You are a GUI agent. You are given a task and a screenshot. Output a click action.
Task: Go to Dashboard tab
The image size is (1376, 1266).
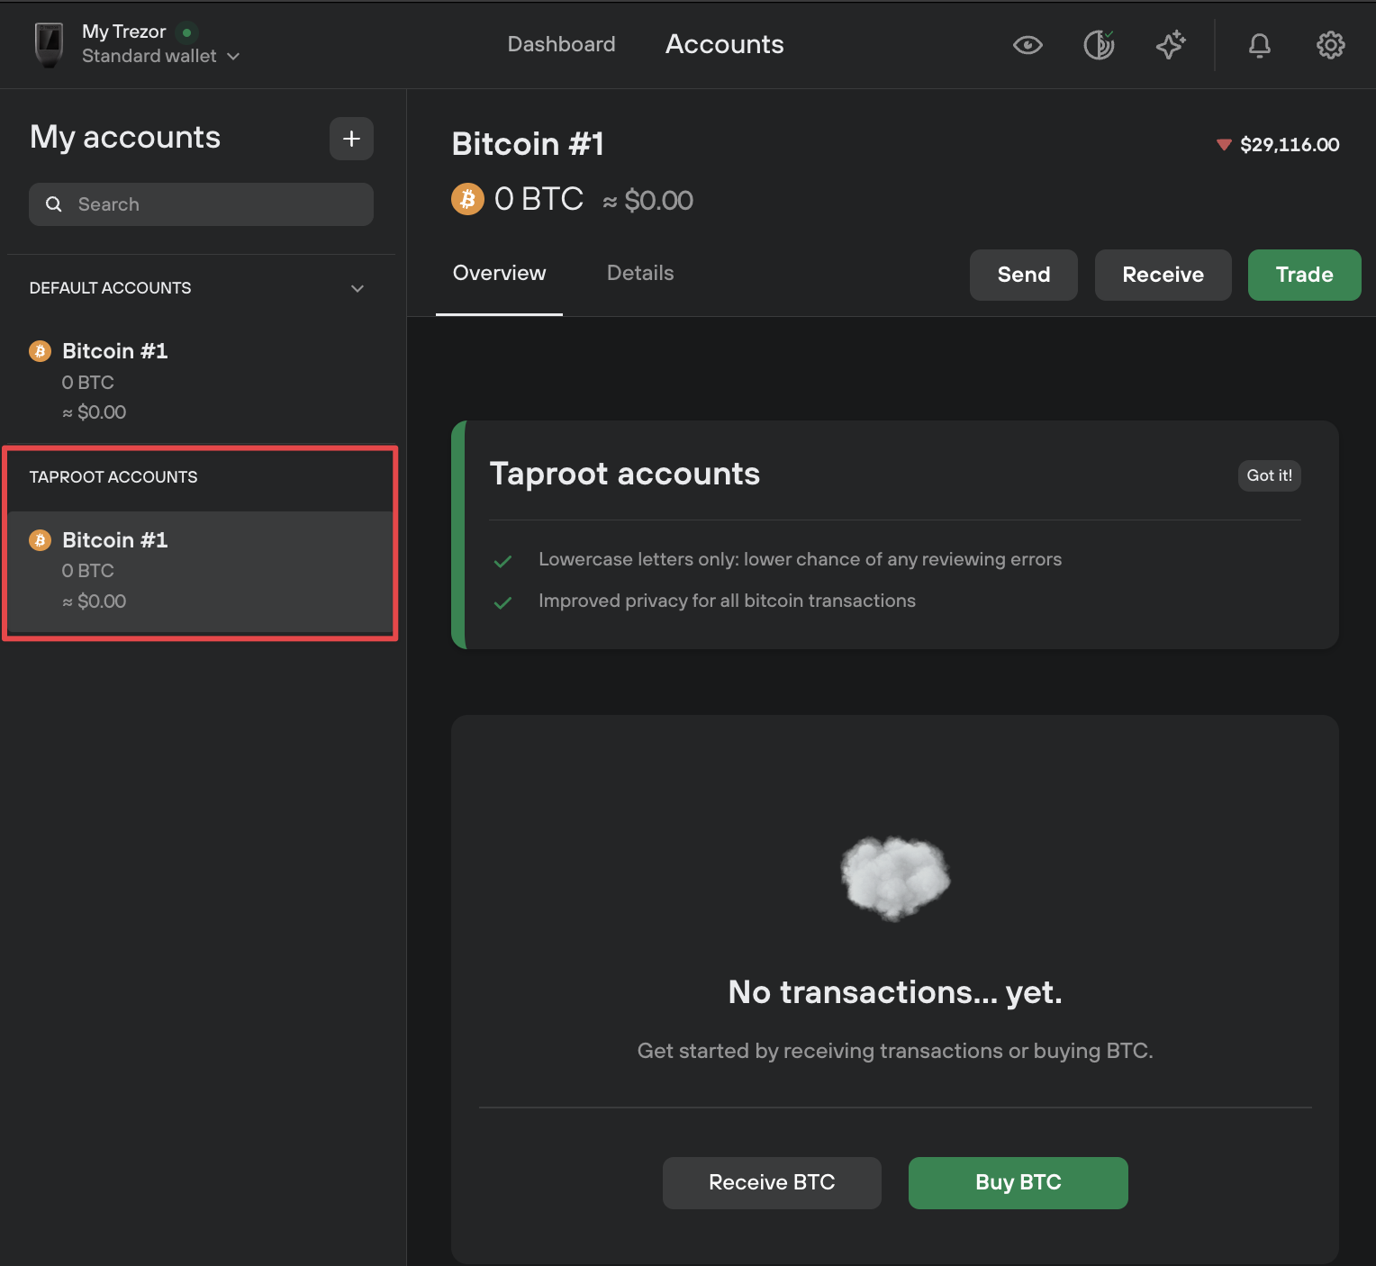[x=561, y=44]
